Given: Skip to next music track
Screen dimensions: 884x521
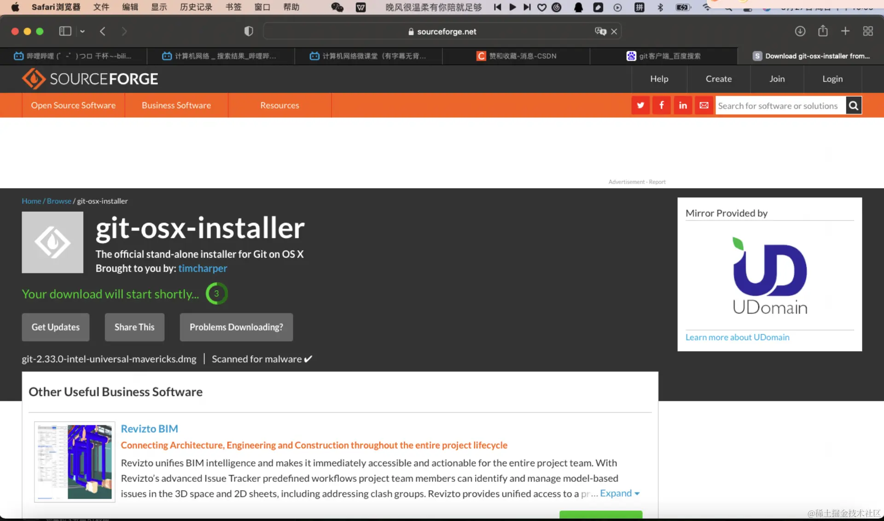Looking at the screenshot, I should coord(527,7).
